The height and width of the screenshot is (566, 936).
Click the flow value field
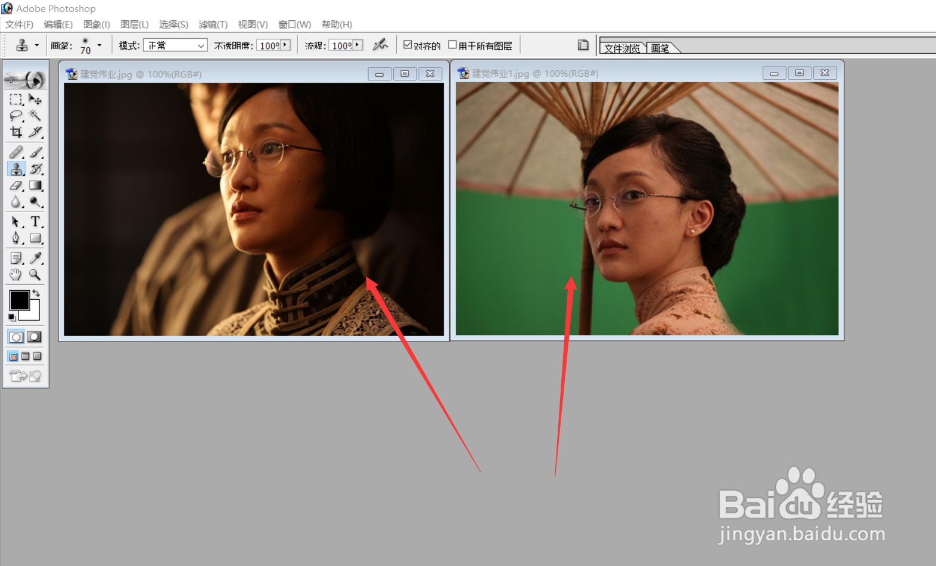[x=341, y=45]
